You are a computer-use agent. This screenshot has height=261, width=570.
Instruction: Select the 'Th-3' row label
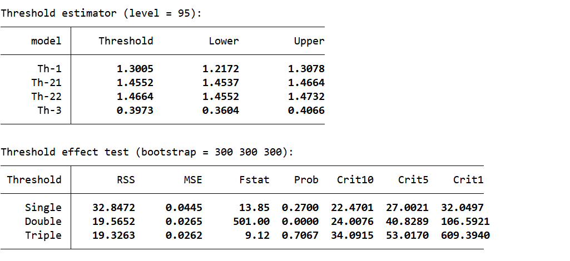(x=49, y=111)
